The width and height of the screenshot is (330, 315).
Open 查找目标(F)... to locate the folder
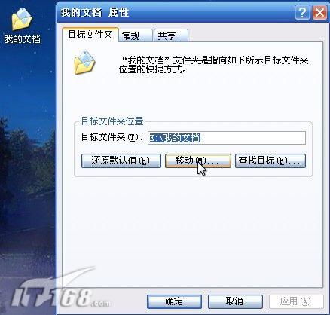pos(270,161)
